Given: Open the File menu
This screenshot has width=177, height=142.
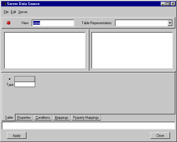Looking at the screenshot, I should point(6,12).
